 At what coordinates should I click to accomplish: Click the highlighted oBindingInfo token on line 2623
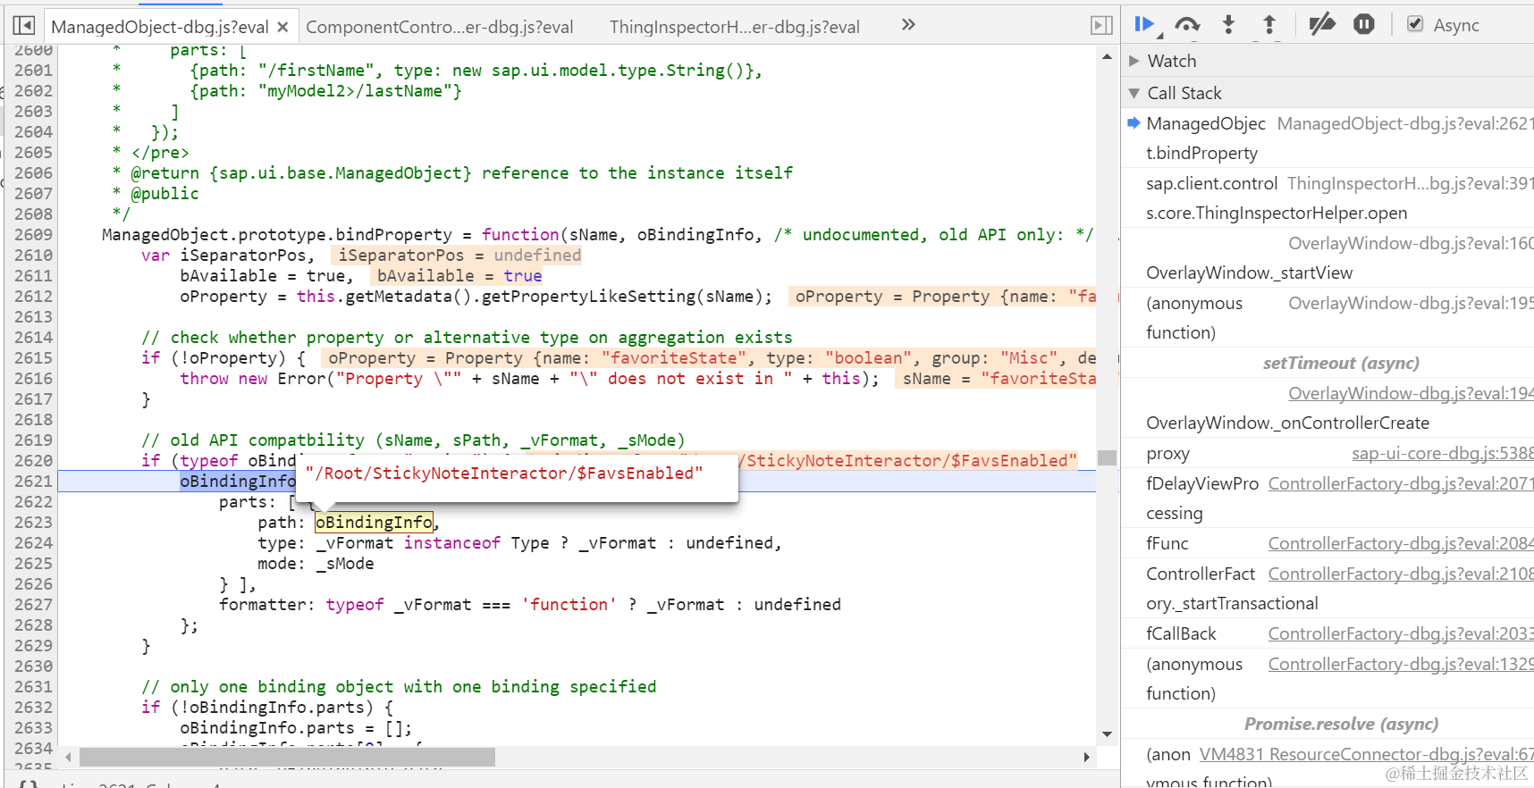[x=374, y=522]
